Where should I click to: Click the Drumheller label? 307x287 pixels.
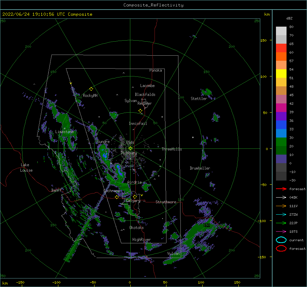click(x=200, y=168)
